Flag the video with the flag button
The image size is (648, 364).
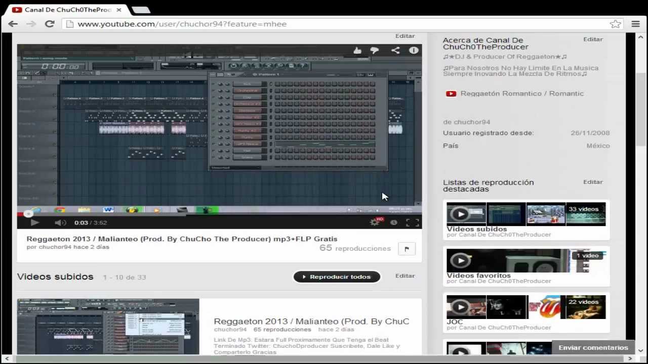[407, 249]
